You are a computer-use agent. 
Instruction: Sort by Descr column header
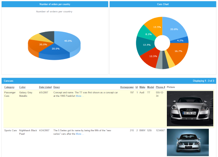click(x=57, y=87)
